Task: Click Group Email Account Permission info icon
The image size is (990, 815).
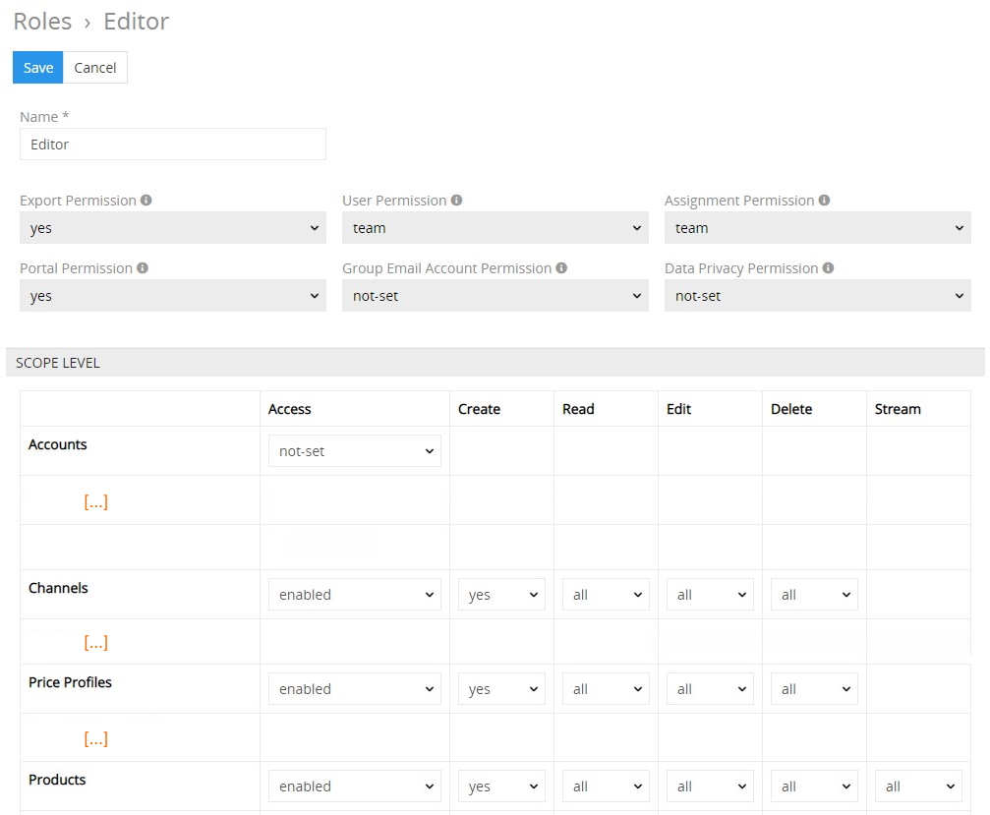Action: (561, 268)
